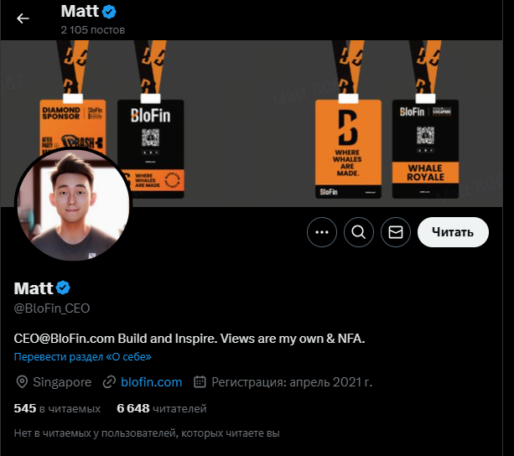Follow Matt with the Читать button

(453, 232)
